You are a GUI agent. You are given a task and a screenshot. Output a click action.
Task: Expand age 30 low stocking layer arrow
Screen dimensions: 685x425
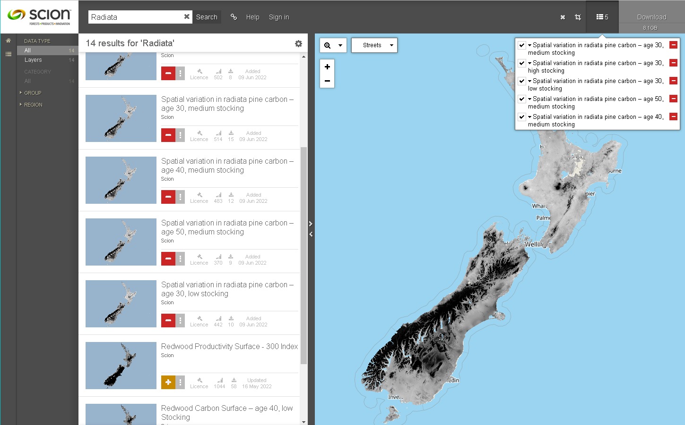[530, 81]
